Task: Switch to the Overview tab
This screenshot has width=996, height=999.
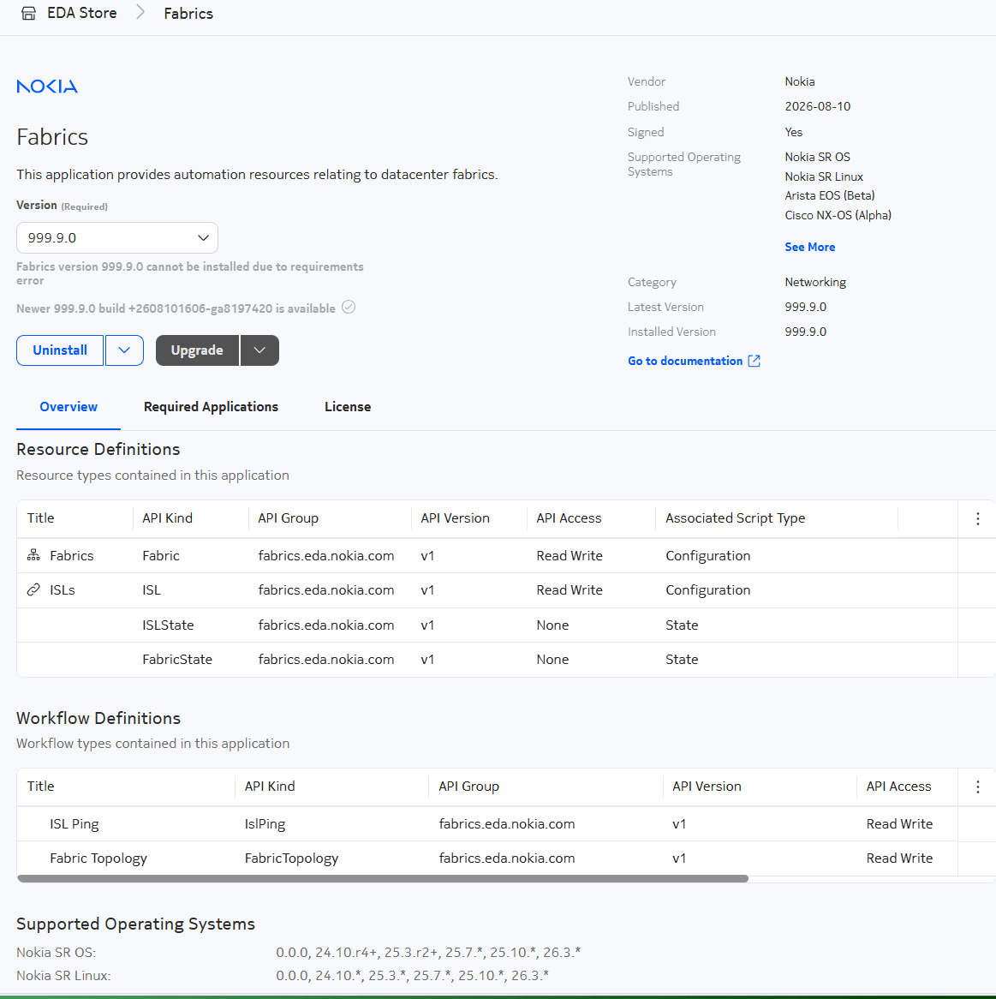Action: click(x=69, y=407)
